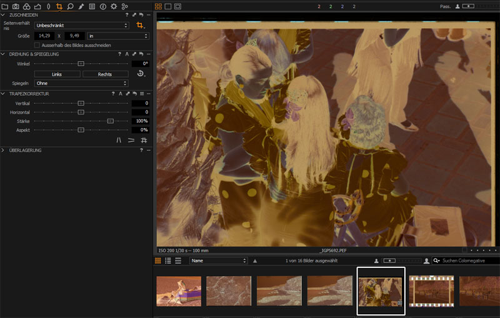500x318 pixels.
Task: Select the orange crop tool in Zuschneiden
Action: click(x=141, y=26)
